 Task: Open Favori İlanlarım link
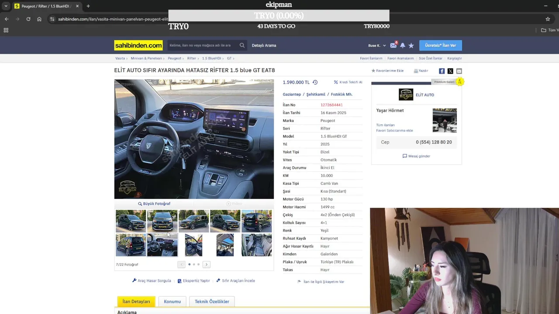coord(371,58)
